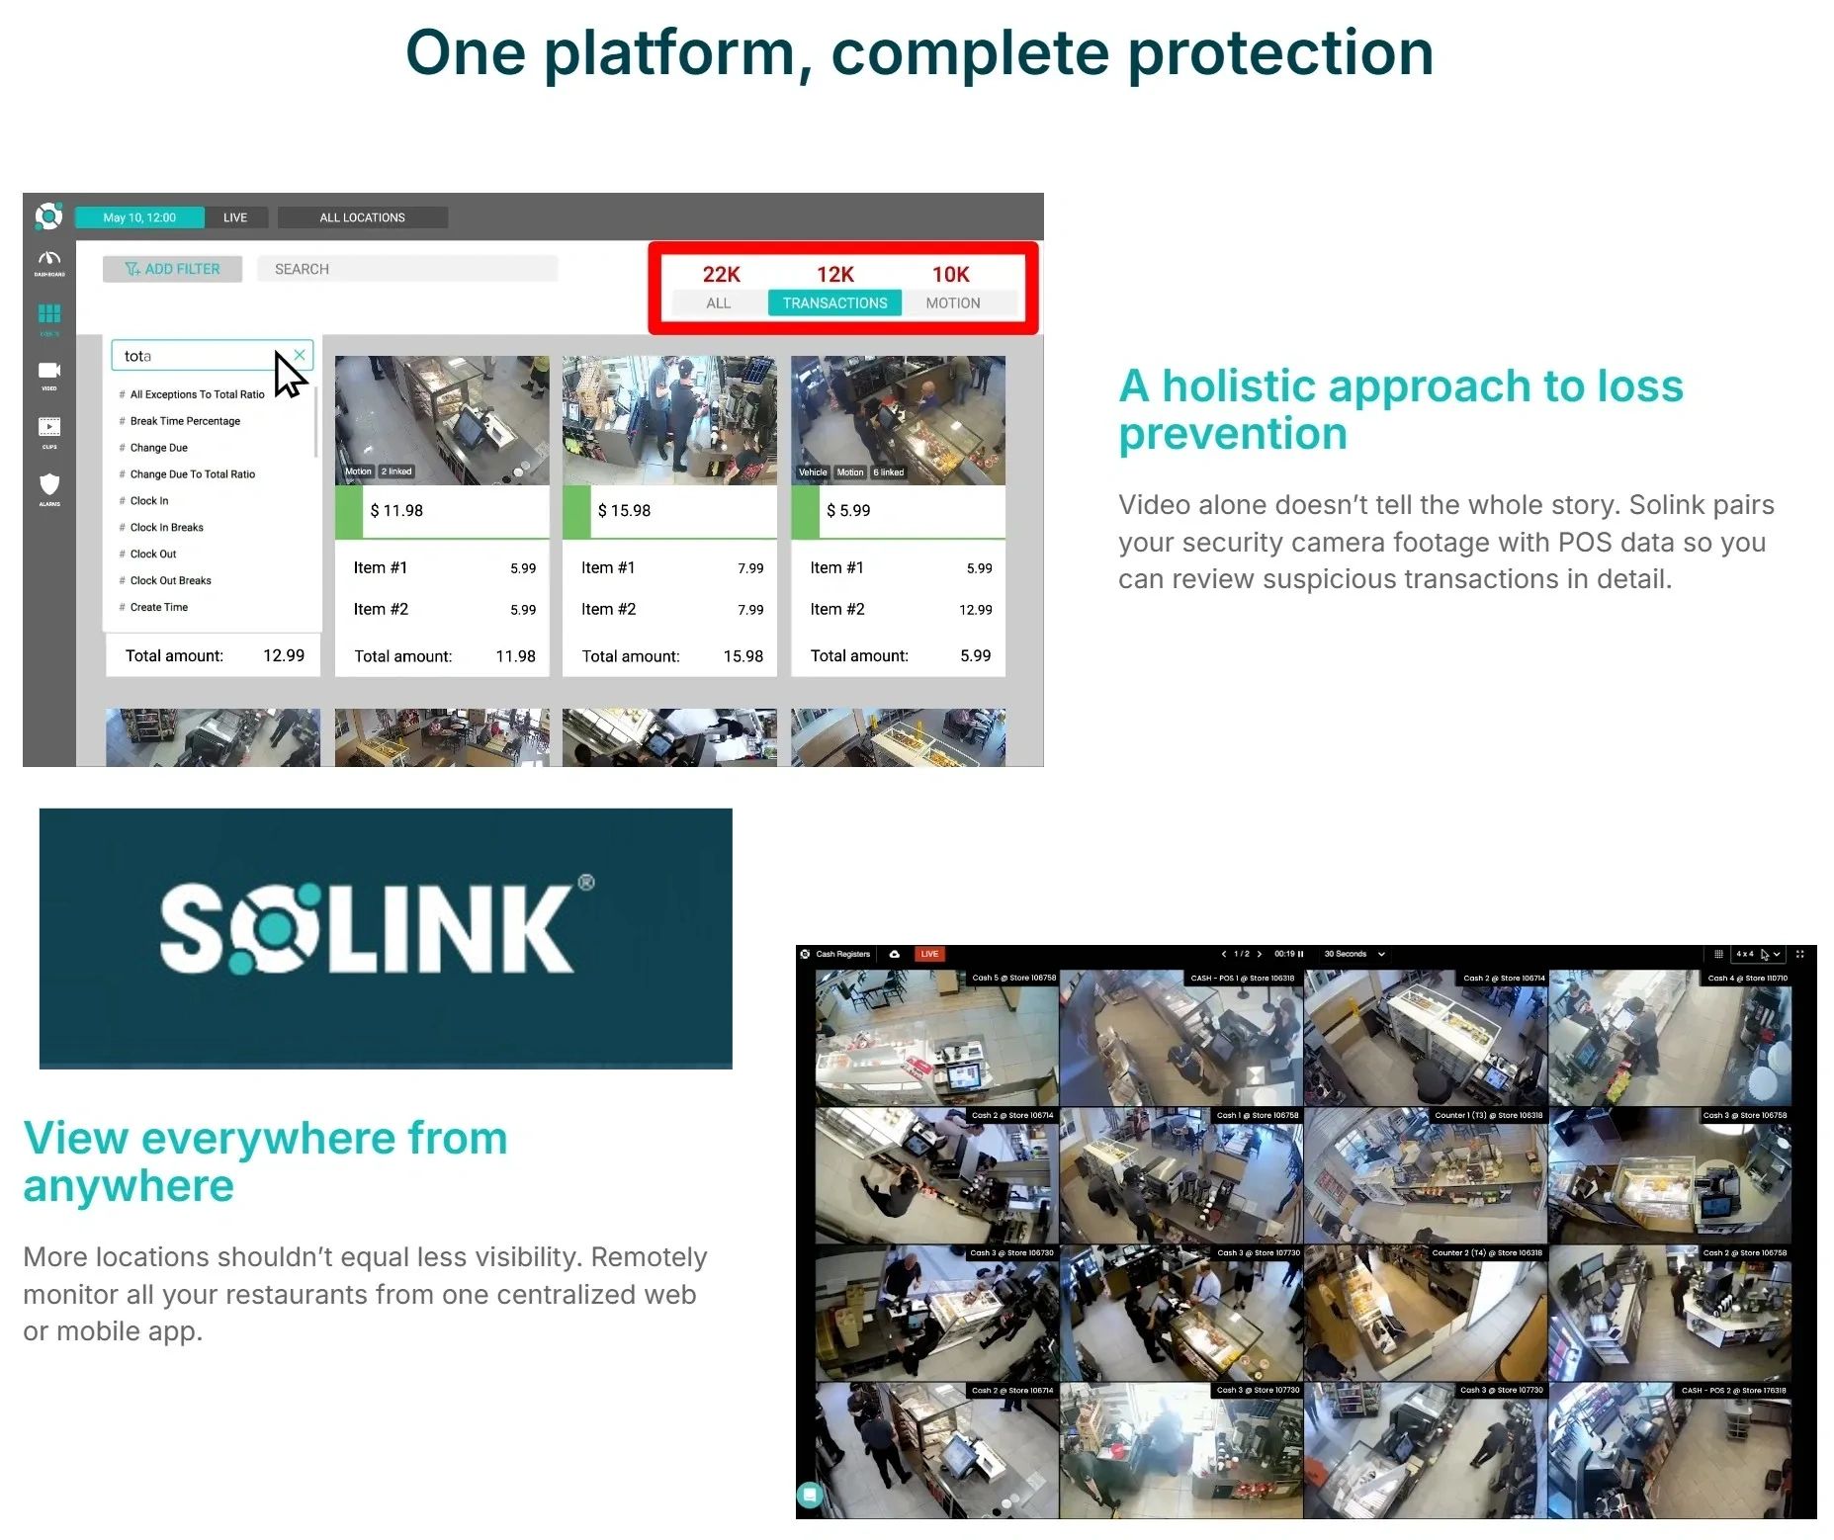1834x1540 pixels.
Task: Click the grid layout icon beside 4x4
Action: pyautogui.click(x=1718, y=954)
